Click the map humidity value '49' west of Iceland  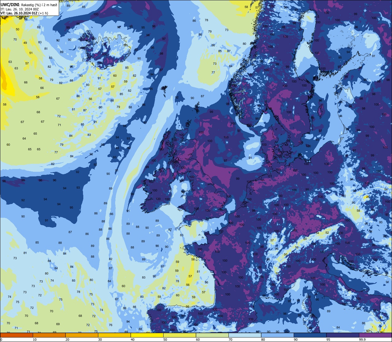pyautogui.click(x=25, y=43)
